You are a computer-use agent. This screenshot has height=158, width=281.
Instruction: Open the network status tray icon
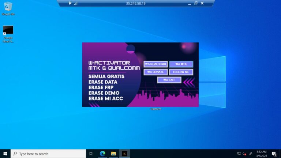[251, 154]
